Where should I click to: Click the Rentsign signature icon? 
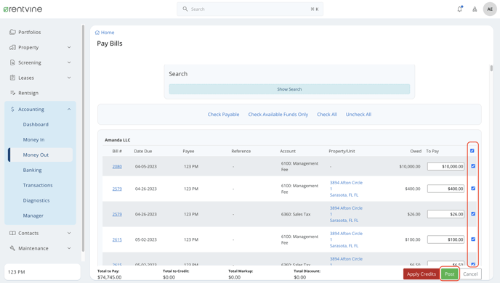click(x=12, y=93)
